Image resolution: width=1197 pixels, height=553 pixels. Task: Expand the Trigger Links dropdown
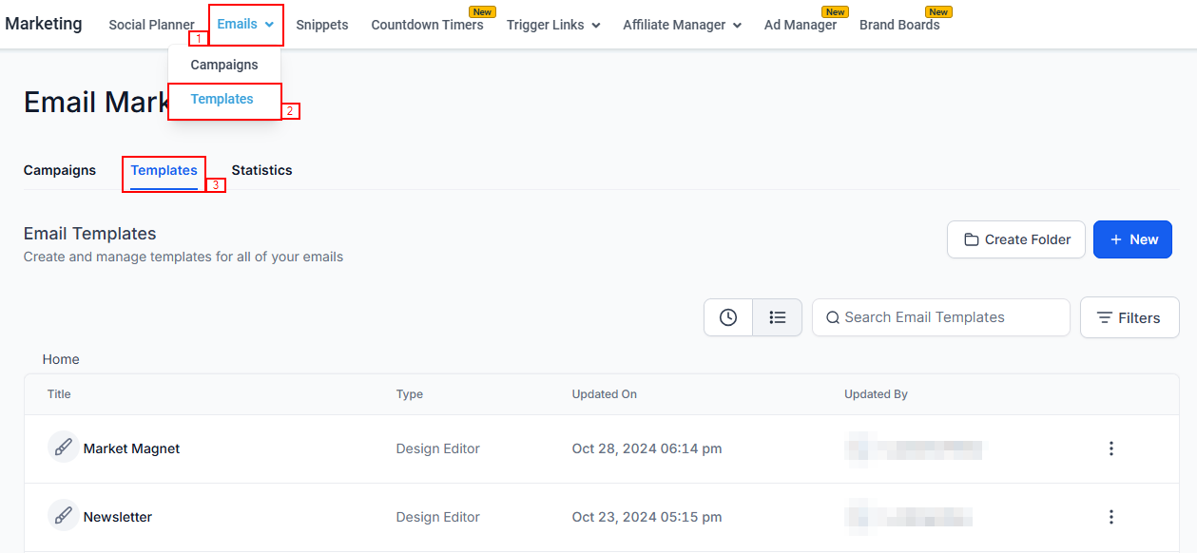point(553,25)
